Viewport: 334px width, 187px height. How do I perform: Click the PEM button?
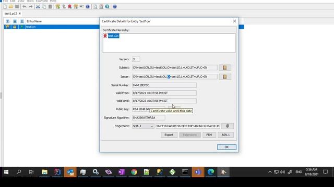coord(209,135)
